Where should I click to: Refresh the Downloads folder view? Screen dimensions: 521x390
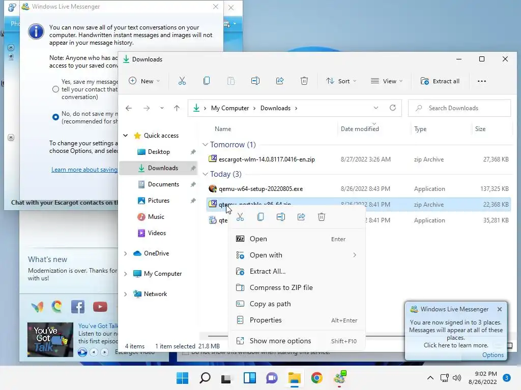click(x=393, y=108)
